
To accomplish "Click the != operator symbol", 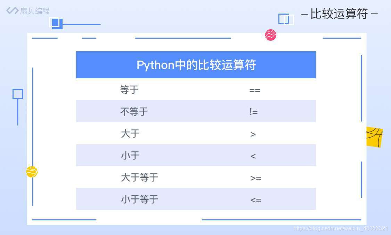I will [253, 112].
